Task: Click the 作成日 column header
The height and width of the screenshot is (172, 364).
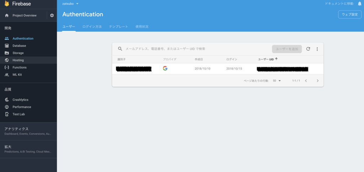Action: [x=199, y=59]
